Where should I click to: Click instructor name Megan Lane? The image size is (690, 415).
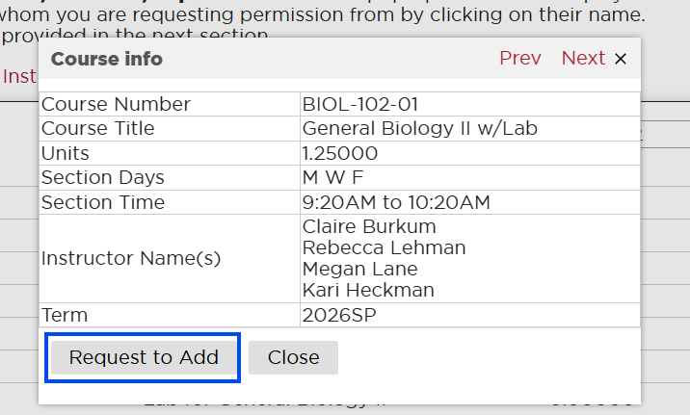pyautogui.click(x=359, y=270)
